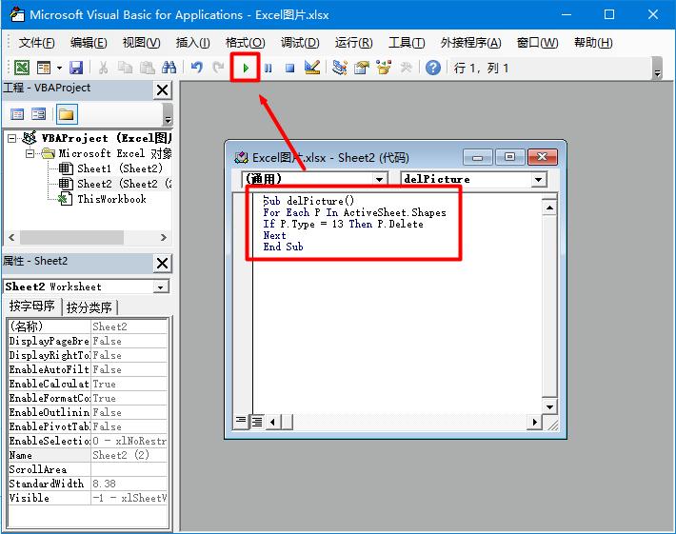This screenshot has height=534, width=676.
Task: Toggle Design Mode icon in toolbar
Action: click(312, 68)
